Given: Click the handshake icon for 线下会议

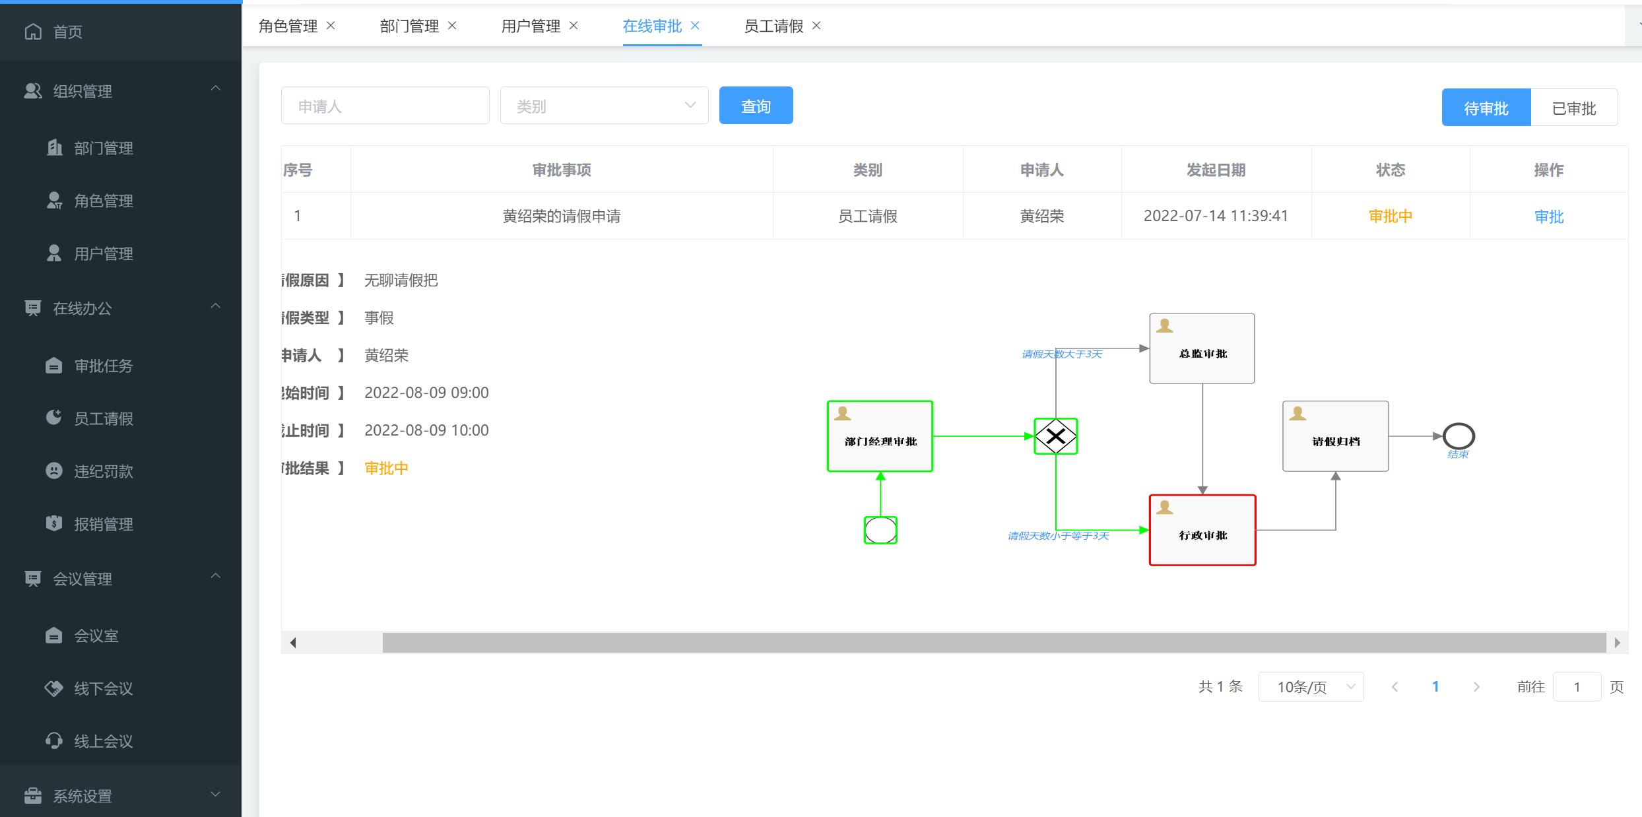Looking at the screenshot, I should coord(54,688).
